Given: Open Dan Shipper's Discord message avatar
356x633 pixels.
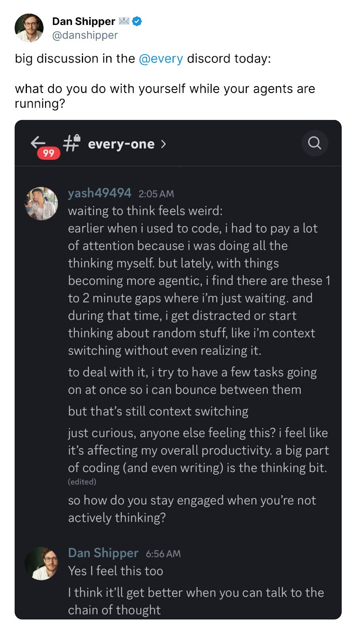Looking at the screenshot, I should click(42, 563).
